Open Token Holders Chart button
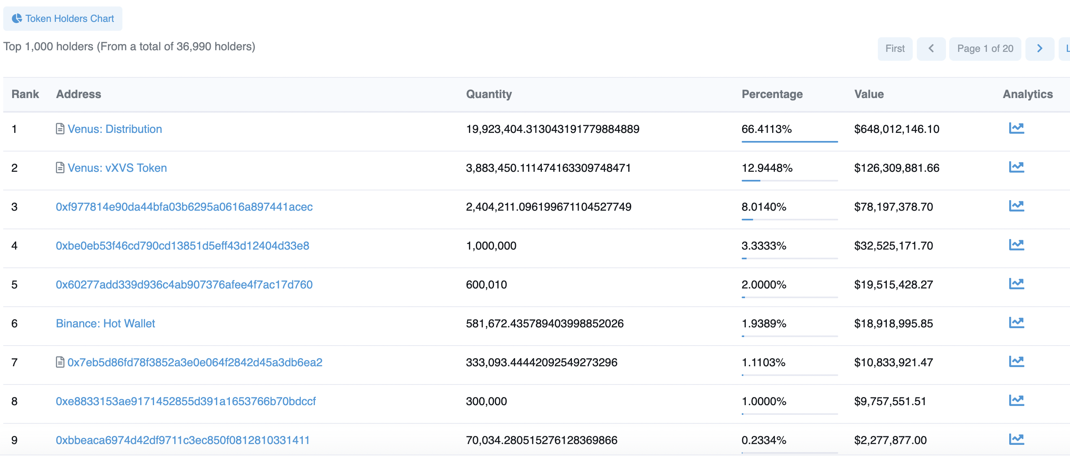The height and width of the screenshot is (457, 1070). (x=63, y=19)
